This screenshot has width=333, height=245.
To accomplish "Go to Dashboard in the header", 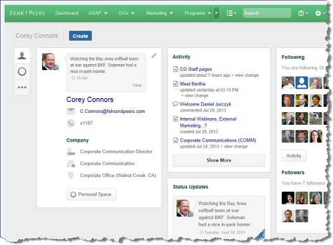I will [67, 13].
